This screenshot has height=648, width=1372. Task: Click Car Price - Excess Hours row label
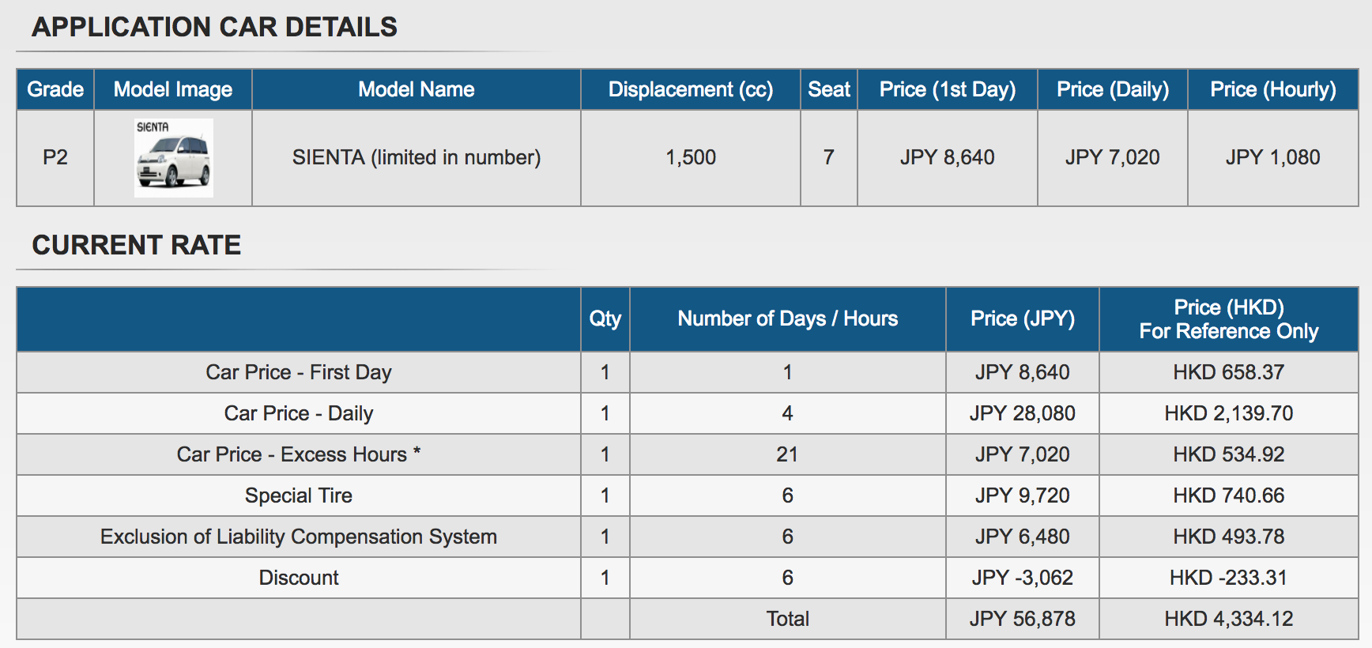tap(299, 454)
